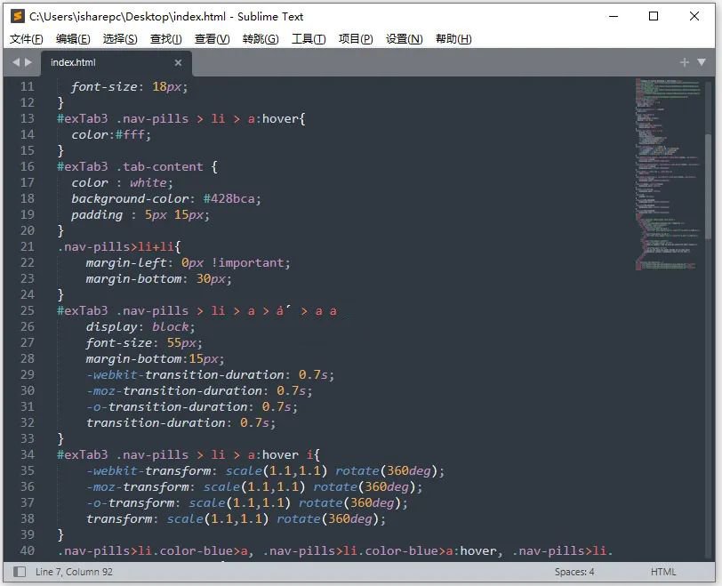Viewport: 722px width, 586px height.
Task: Click line number 34 in gutter
Action: [28, 454]
